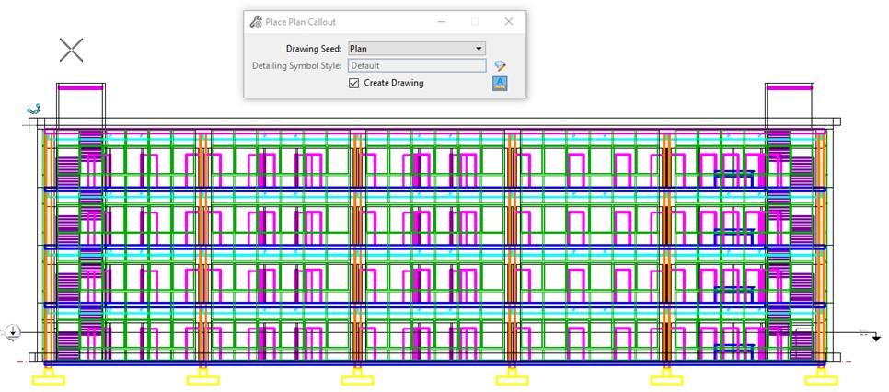Click the large X cursor marker
This screenshot has height=392, width=889.
pos(72,50)
